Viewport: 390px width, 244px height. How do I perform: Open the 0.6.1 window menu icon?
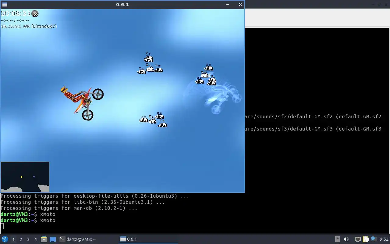point(5,5)
